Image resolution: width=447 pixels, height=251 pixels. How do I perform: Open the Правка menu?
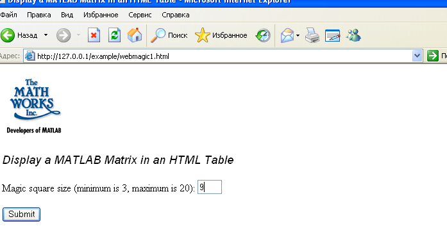pyautogui.click(x=39, y=15)
